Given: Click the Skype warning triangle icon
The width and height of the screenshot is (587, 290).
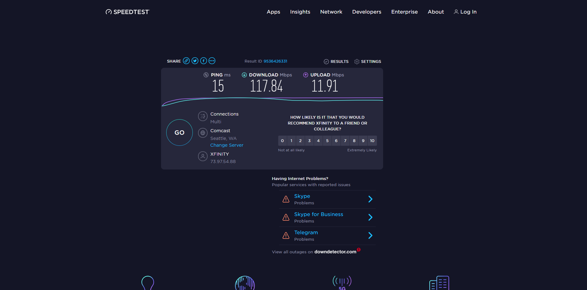Looking at the screenshot, I should coord(286,199).
